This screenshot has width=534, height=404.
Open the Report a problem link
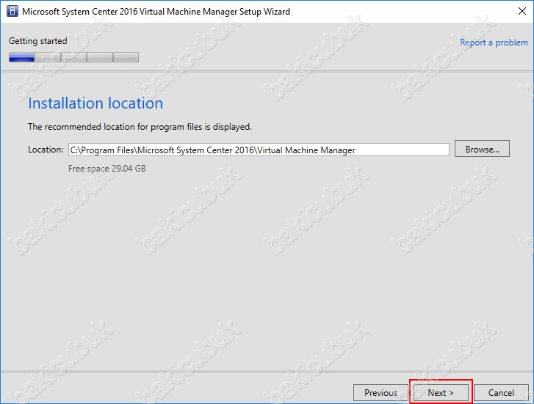pos(494,43)
